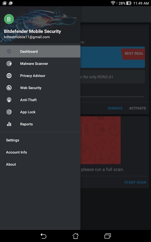Select the Malware Scanner menu label
This screenshot has width=151, height=242.
34,63
